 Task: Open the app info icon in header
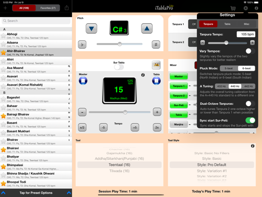click(x=256, y=8)
